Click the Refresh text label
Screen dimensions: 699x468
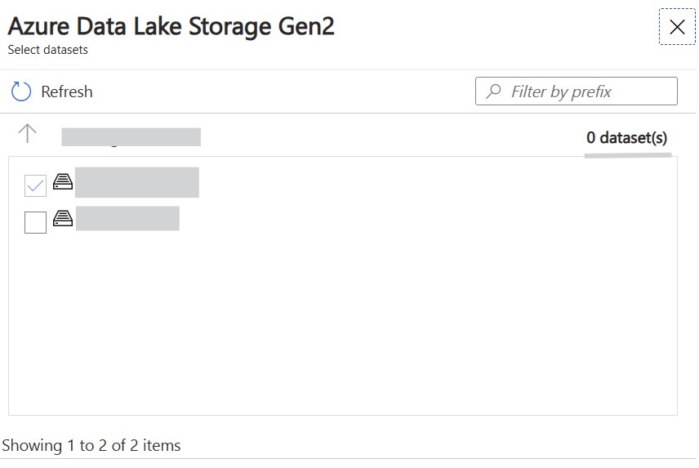[x=67, y=91]
